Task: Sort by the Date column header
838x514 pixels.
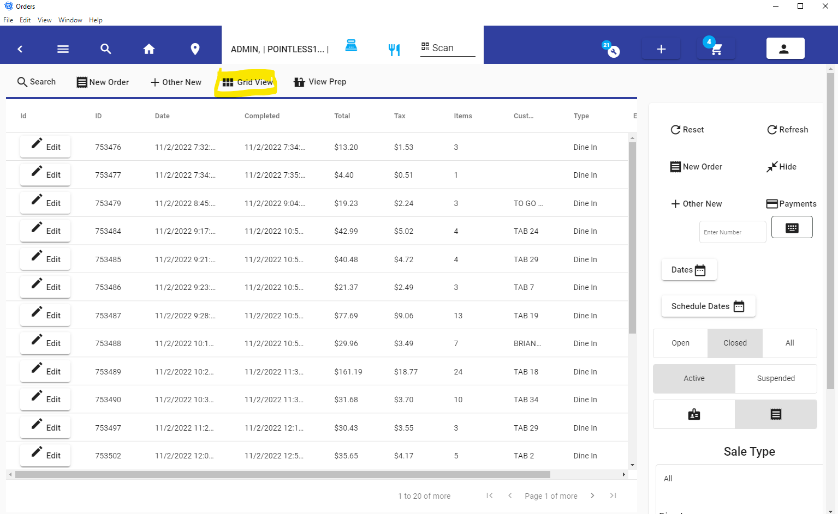Action: pos(162,116)
